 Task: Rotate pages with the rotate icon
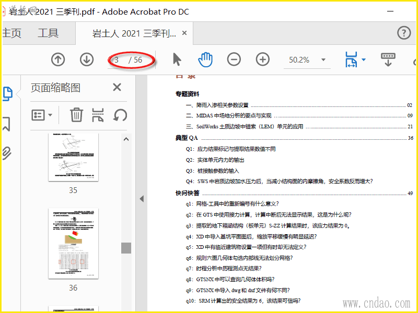120,115
